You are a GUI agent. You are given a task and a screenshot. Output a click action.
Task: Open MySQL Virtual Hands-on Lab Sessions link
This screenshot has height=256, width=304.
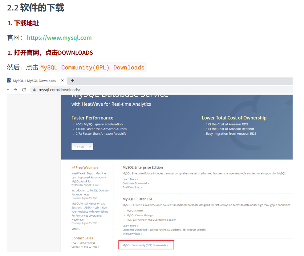(90, 211)
